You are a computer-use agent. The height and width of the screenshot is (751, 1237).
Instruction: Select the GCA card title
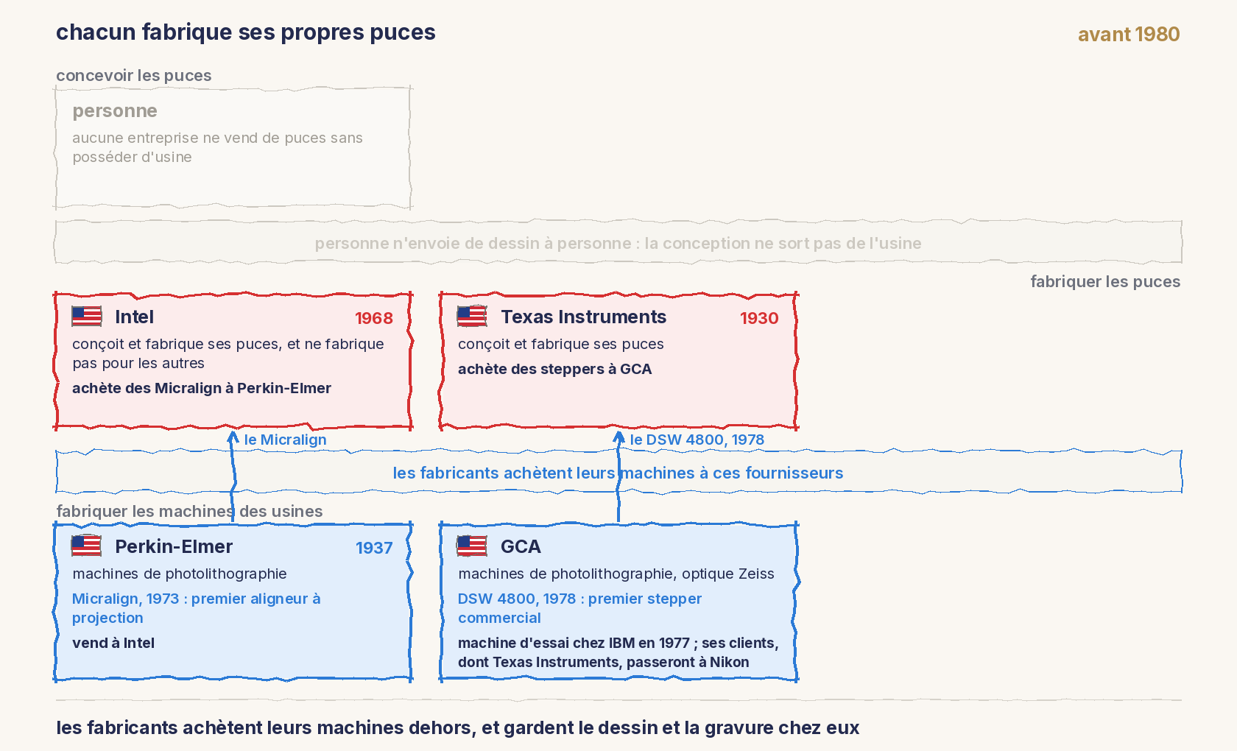[521, 547]
